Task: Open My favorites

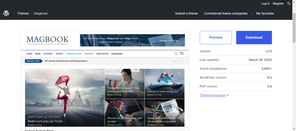Action: pos(265,13)
